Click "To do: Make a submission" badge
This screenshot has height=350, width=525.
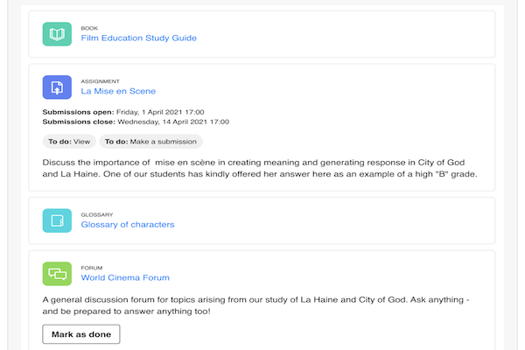pyautogui.click(x=150, y=141)
